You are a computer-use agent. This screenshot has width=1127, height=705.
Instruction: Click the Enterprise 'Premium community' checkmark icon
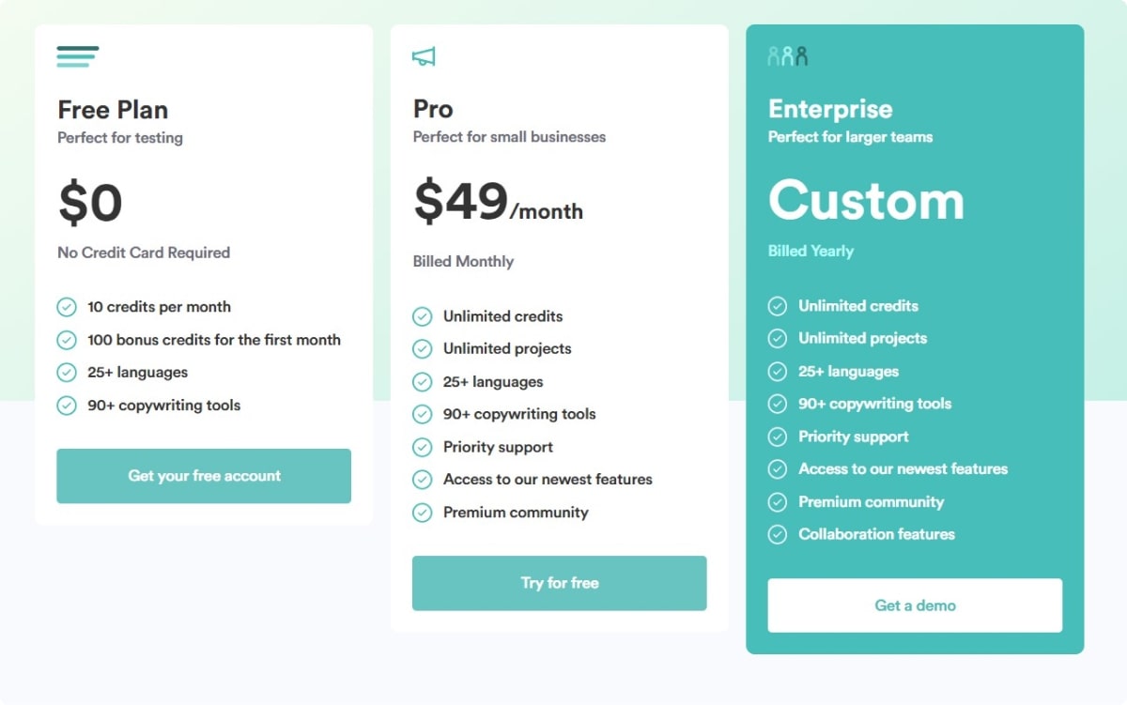coord(778,502)
